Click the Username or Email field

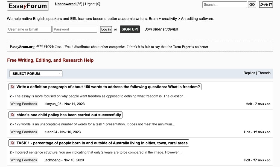[x=29, y=29]
